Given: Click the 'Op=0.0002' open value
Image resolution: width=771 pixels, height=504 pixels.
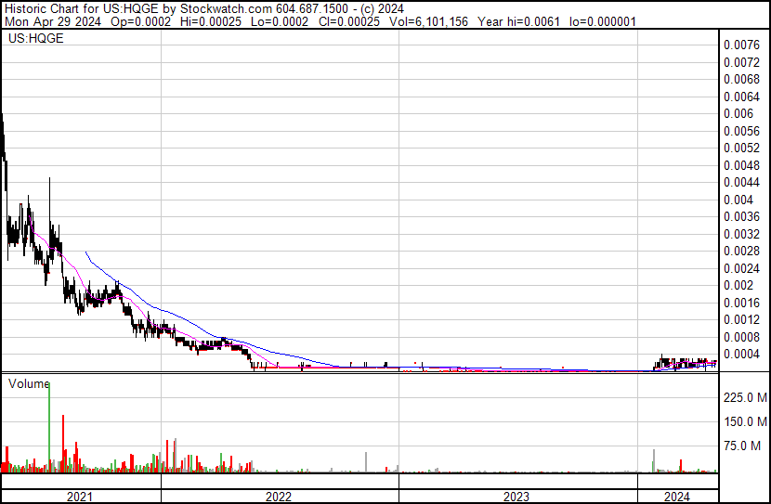Looking at the screenshot, I should 141,21.
